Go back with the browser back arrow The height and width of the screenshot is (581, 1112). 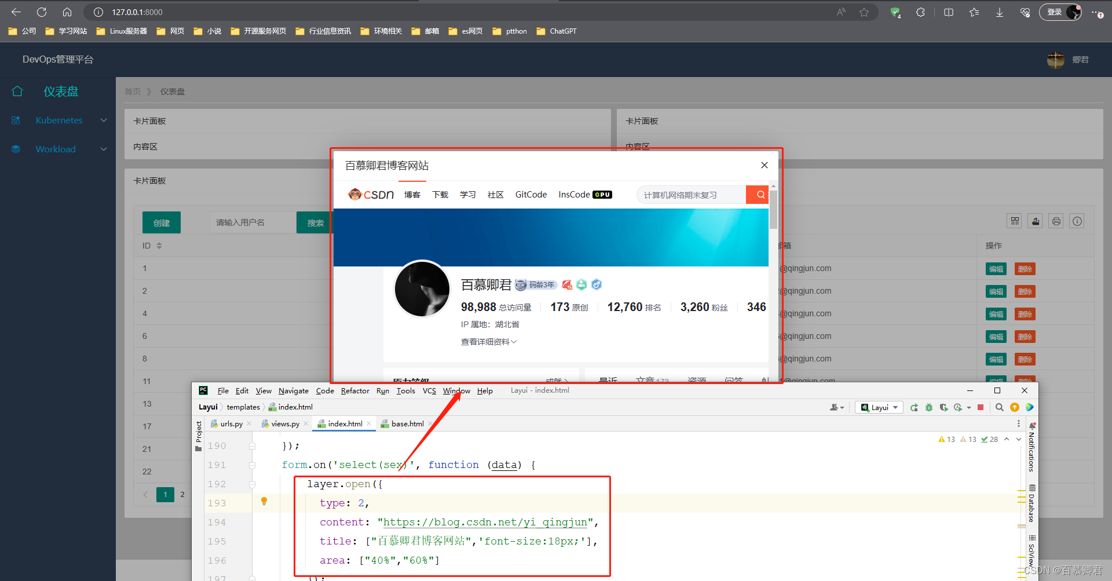tap(16, 12)
